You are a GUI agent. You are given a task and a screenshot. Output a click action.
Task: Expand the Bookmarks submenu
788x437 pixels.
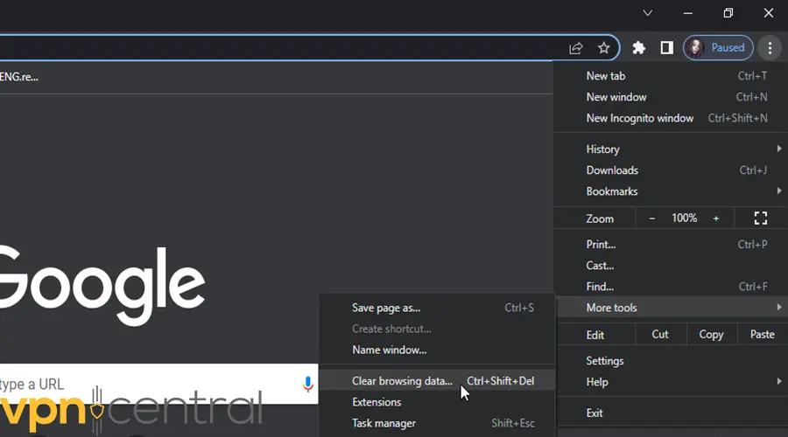pos(671,191)
